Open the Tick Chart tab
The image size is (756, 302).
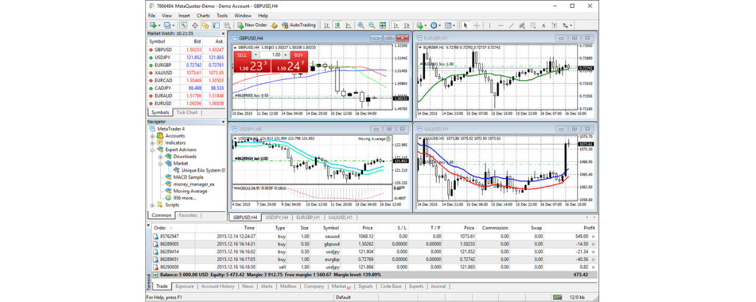pyautogui.click(x=187, y=113)
